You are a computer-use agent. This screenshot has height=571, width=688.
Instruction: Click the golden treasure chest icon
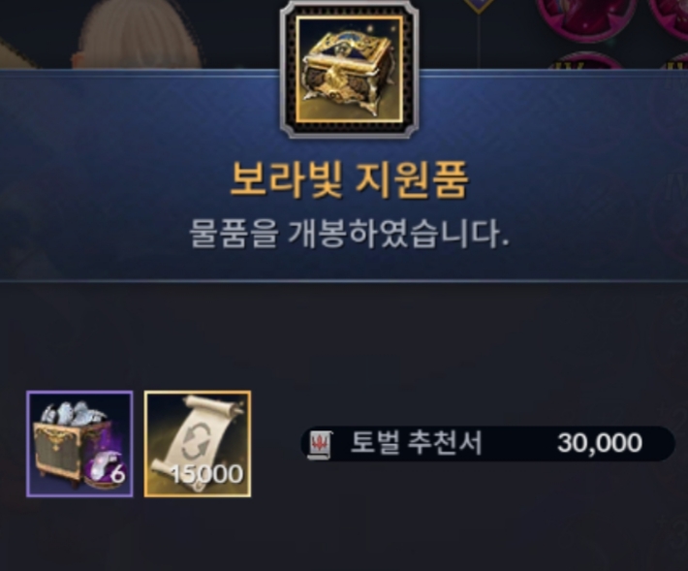(349, 70)
